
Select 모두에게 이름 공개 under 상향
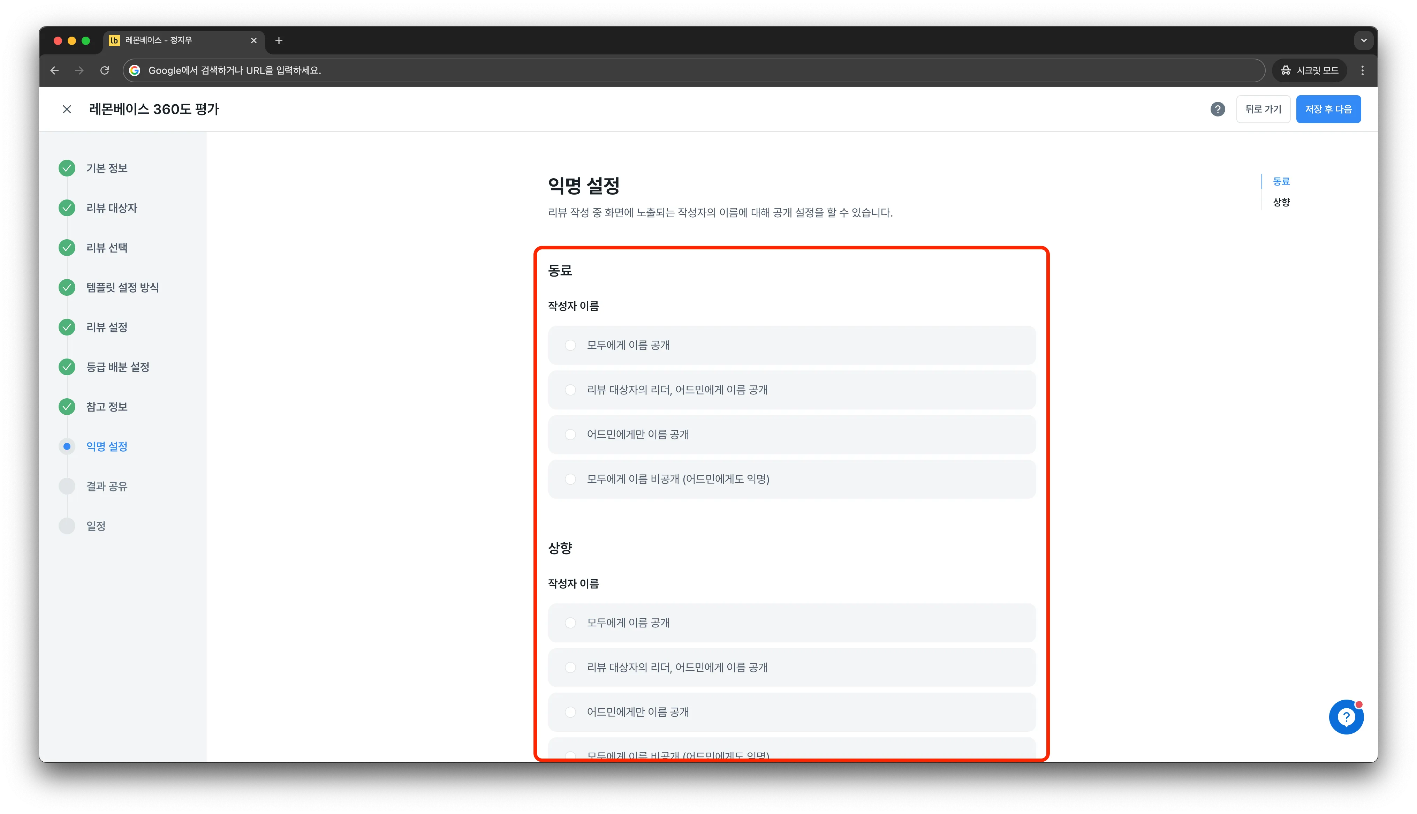(x=792, y=623)
